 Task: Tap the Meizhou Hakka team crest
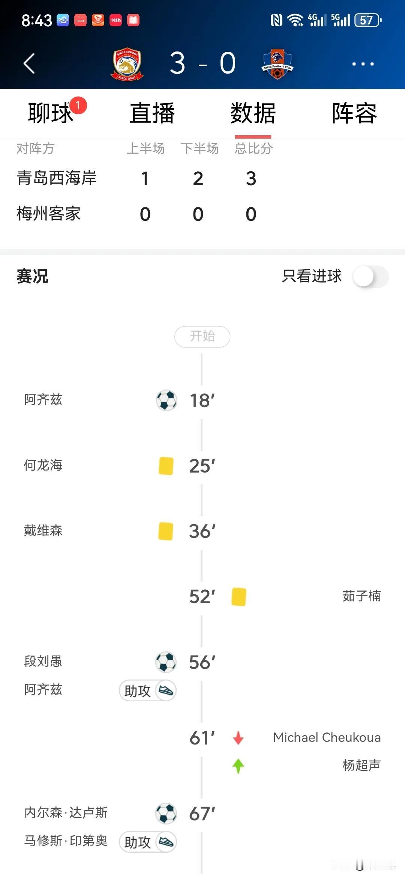pos(277,64)
